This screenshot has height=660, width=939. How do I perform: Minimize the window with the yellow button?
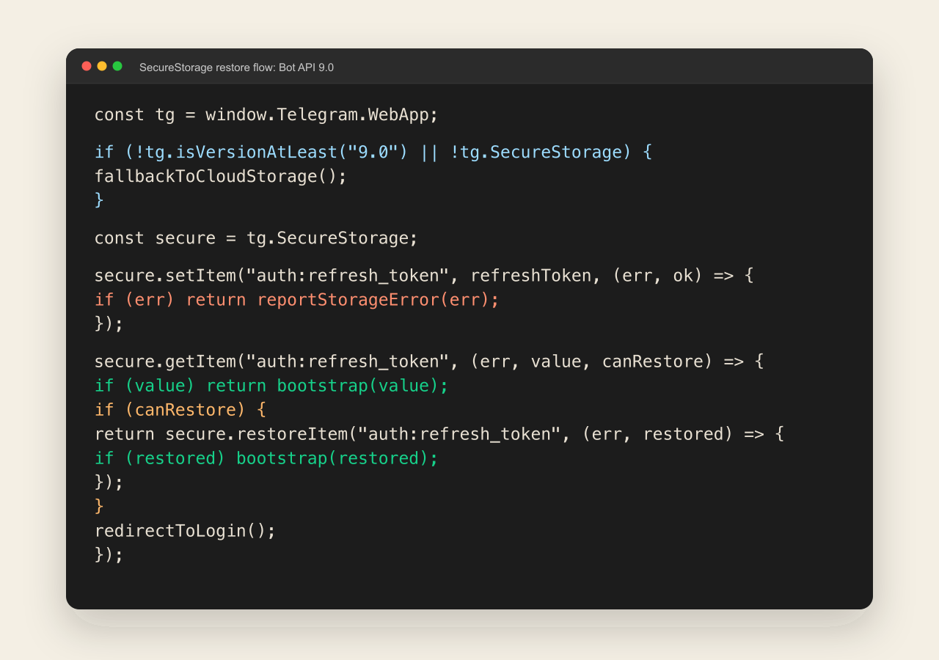point(102,66)
